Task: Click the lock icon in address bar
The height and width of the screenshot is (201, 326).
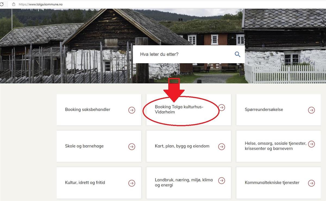Action: 13,4
